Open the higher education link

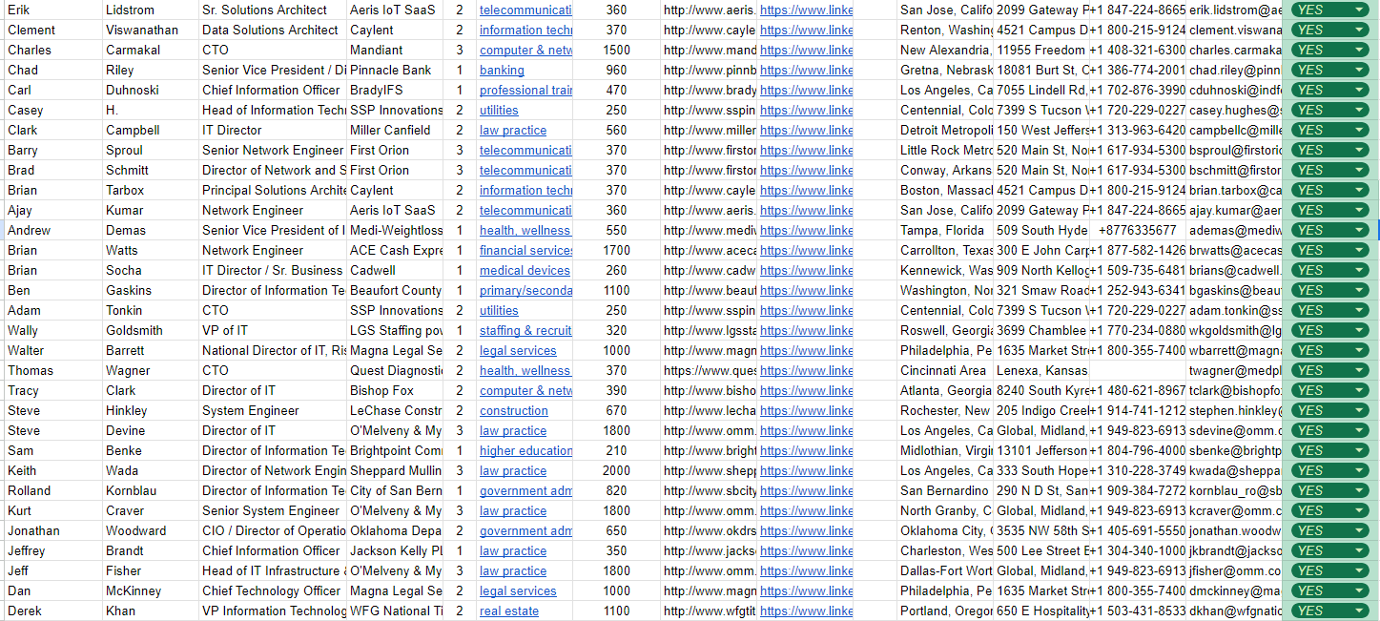525,450
